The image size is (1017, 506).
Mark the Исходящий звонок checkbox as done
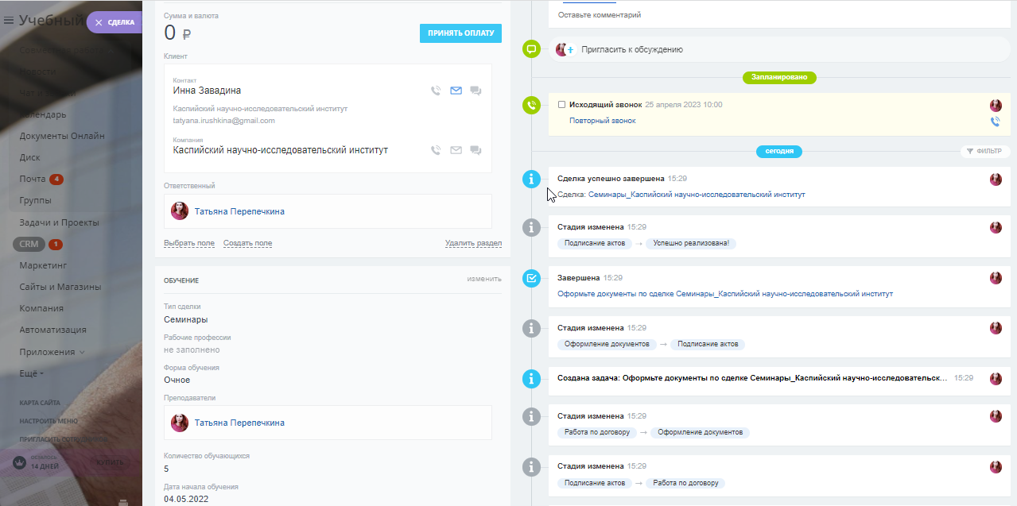click(x=562, y=105)
